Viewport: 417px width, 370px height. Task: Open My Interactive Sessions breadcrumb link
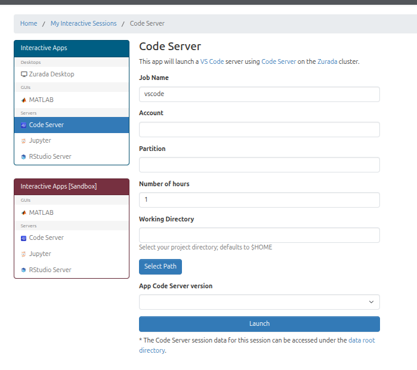[84, 23]
